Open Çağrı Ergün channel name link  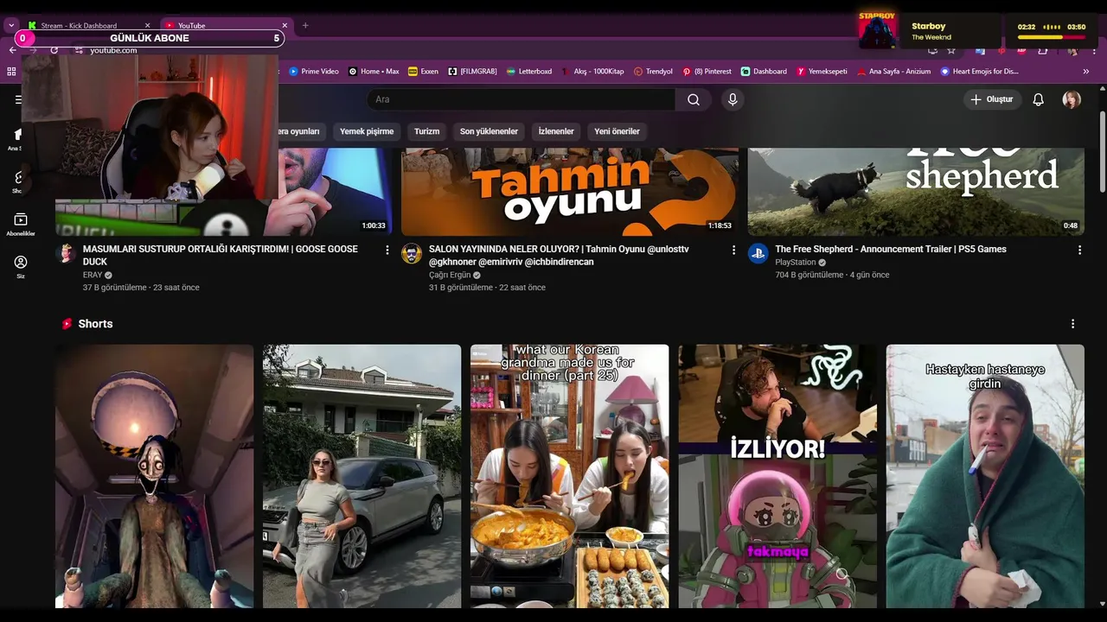pos(450,275)
